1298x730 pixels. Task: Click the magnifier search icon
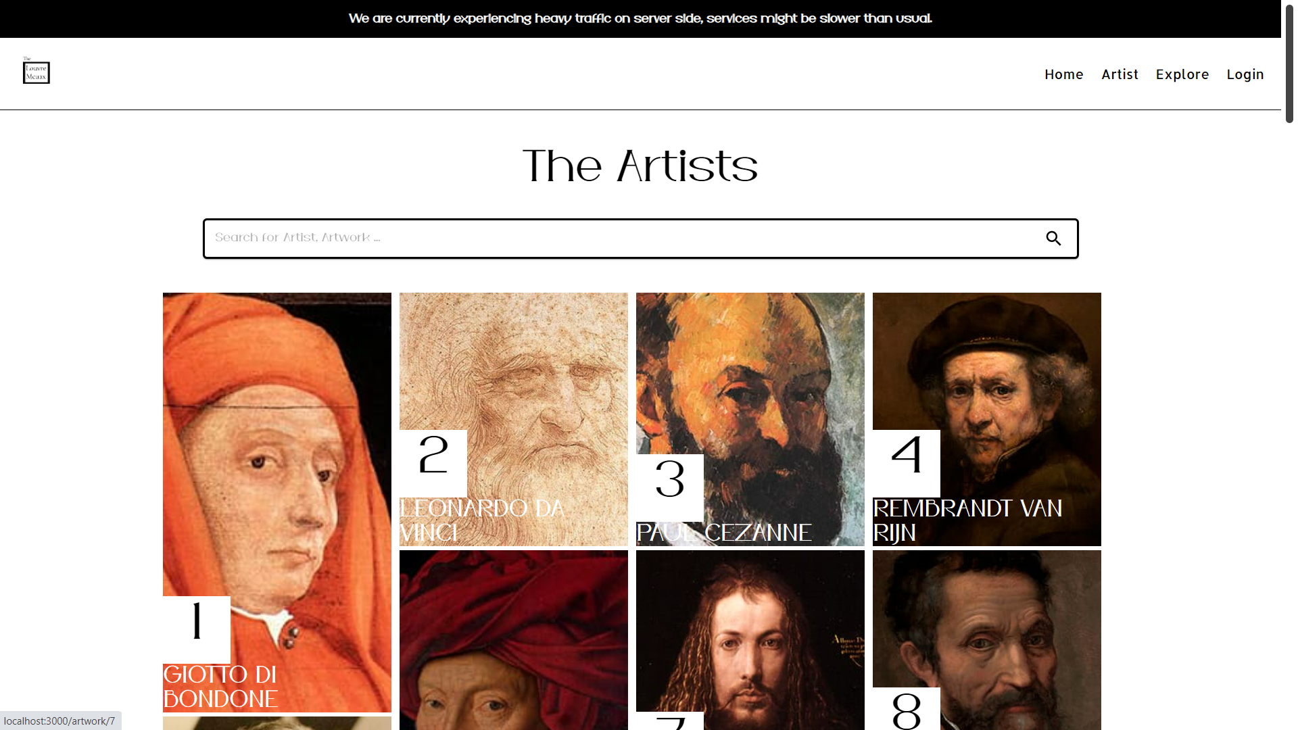pyautogui.click(x=1053, y=239)
